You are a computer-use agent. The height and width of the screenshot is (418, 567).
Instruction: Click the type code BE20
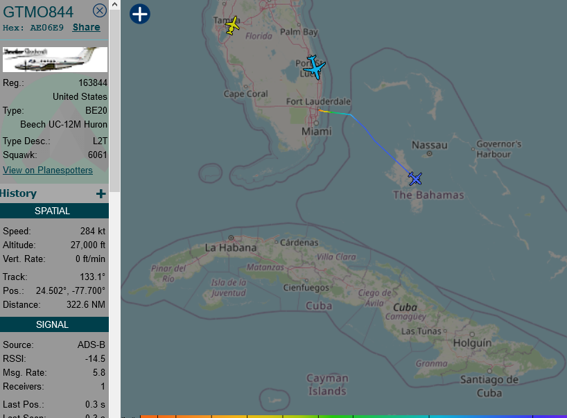pos(96,110)
